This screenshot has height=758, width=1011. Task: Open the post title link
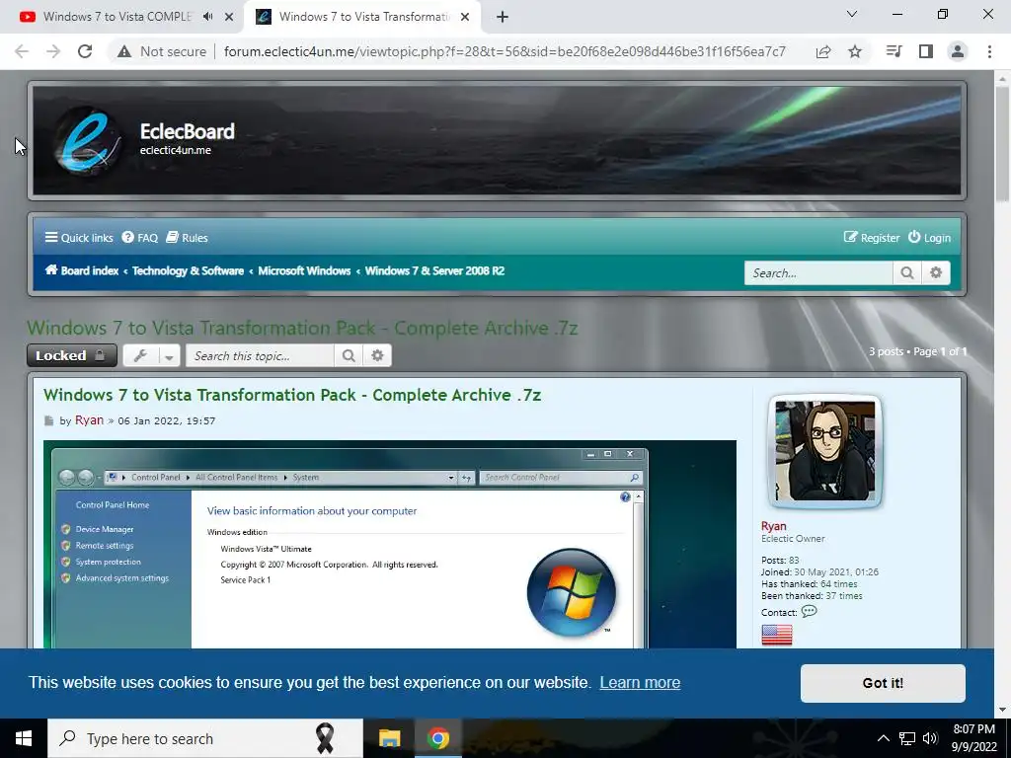292,395
